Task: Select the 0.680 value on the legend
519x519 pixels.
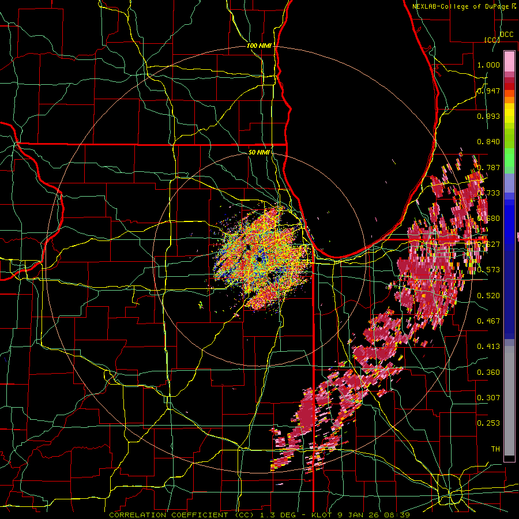Action: point(488,219)
